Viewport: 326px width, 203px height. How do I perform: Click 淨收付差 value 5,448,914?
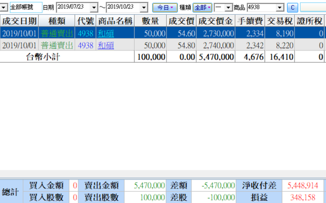[303, 185]
